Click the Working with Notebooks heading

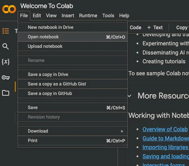coord(159,115)
